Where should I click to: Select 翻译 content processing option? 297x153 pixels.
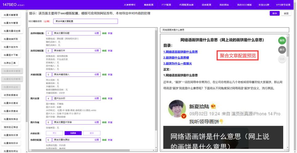point(92,133)
